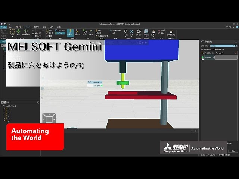
Task: Switch to the シグナルを接続 bottom tab
Action: tap(224, 155)
